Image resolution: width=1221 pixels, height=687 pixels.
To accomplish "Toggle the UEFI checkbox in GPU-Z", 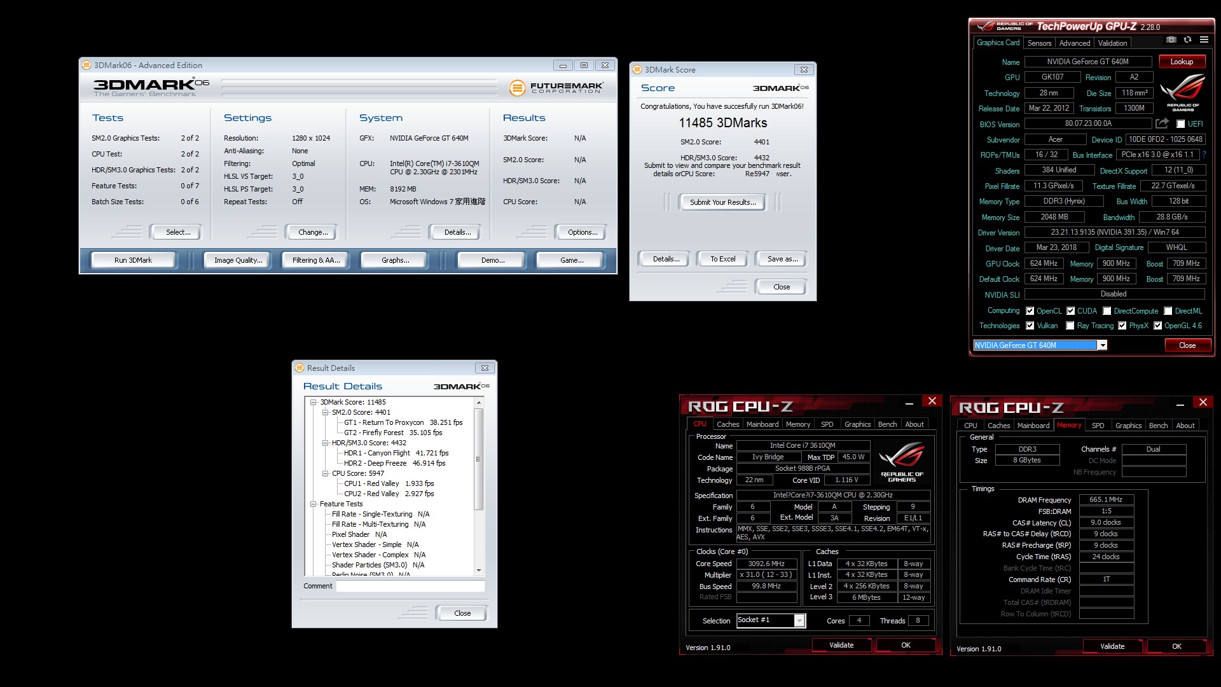I will point(1181,124).
